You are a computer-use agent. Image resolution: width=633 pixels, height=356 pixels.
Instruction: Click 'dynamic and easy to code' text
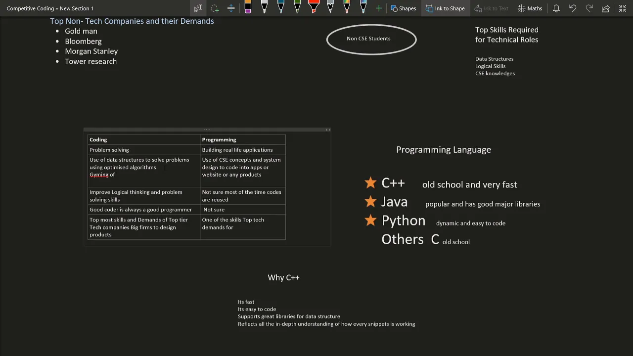[471, 223]
